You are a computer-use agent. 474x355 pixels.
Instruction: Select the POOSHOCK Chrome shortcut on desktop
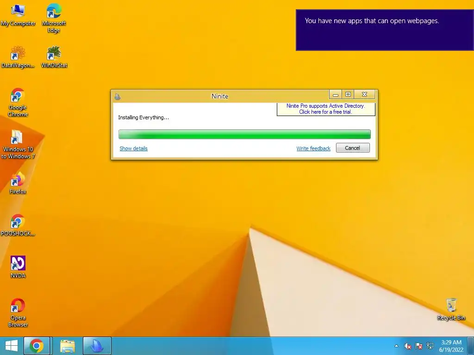[18, 225]
